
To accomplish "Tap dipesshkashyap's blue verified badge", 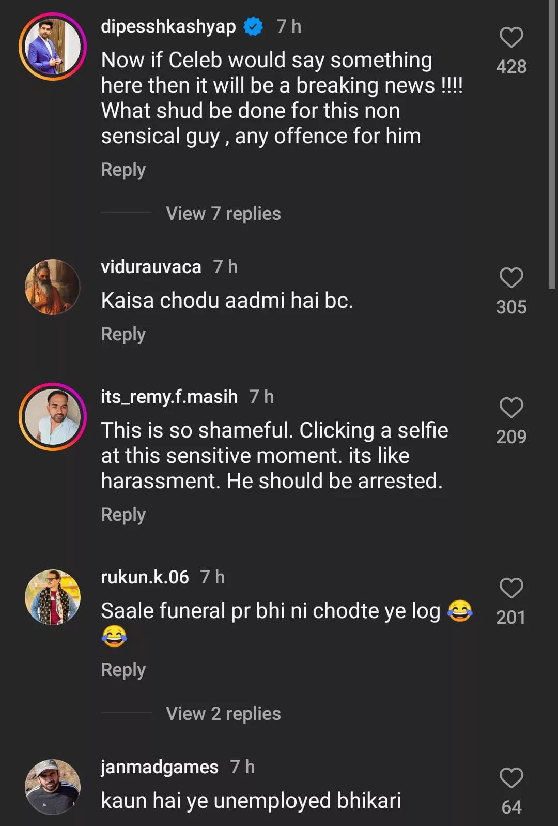I will (253, 26).
